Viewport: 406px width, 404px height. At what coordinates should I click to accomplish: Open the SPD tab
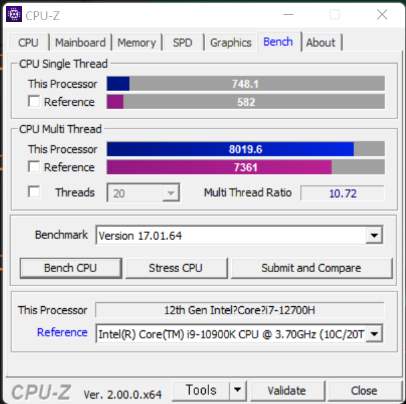click(182, 42)
